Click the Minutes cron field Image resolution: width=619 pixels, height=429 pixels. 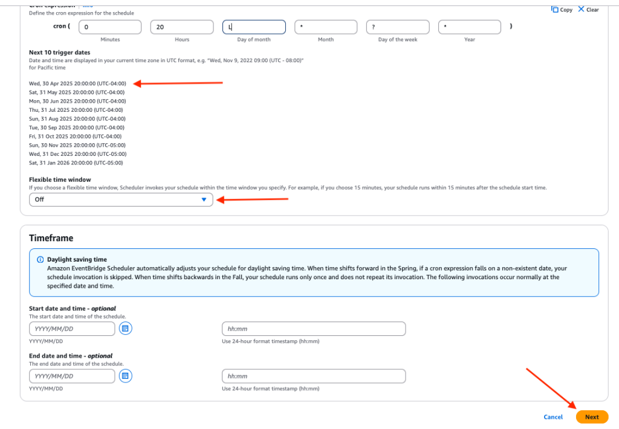click(x=110, y=27)
